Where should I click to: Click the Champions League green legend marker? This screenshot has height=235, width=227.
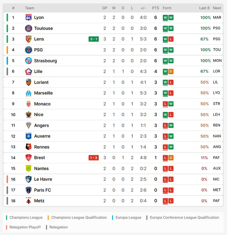pyautogui.click(x=7, y=218)
